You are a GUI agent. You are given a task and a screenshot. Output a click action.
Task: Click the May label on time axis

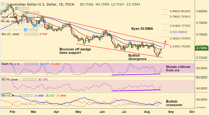click(x=78, y=112)
